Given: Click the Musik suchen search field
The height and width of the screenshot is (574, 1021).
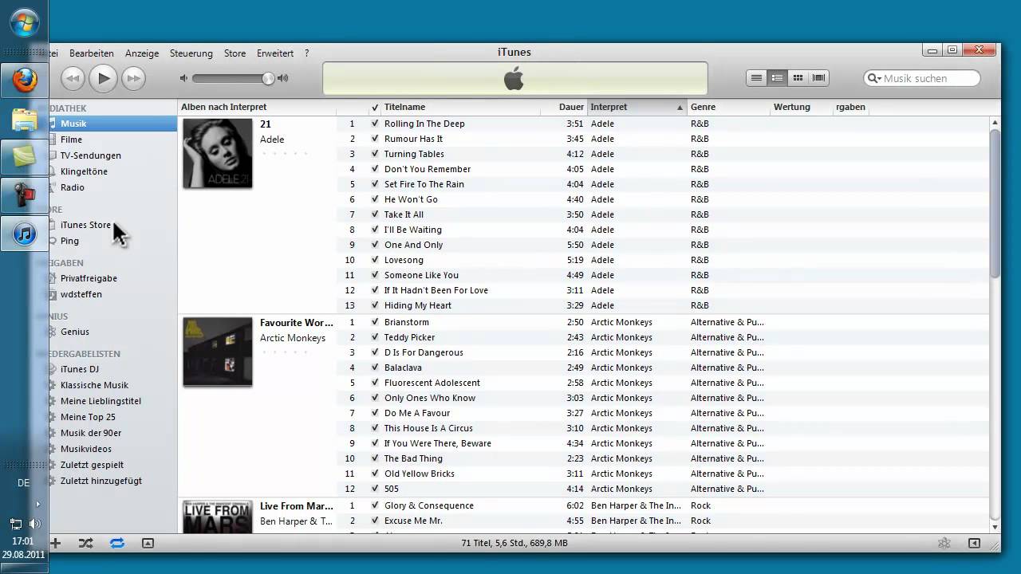Looking at the screenshot, I should coord(922,78).
